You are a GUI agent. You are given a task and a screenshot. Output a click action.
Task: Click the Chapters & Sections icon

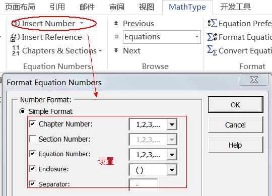click(x=16, y=51)
